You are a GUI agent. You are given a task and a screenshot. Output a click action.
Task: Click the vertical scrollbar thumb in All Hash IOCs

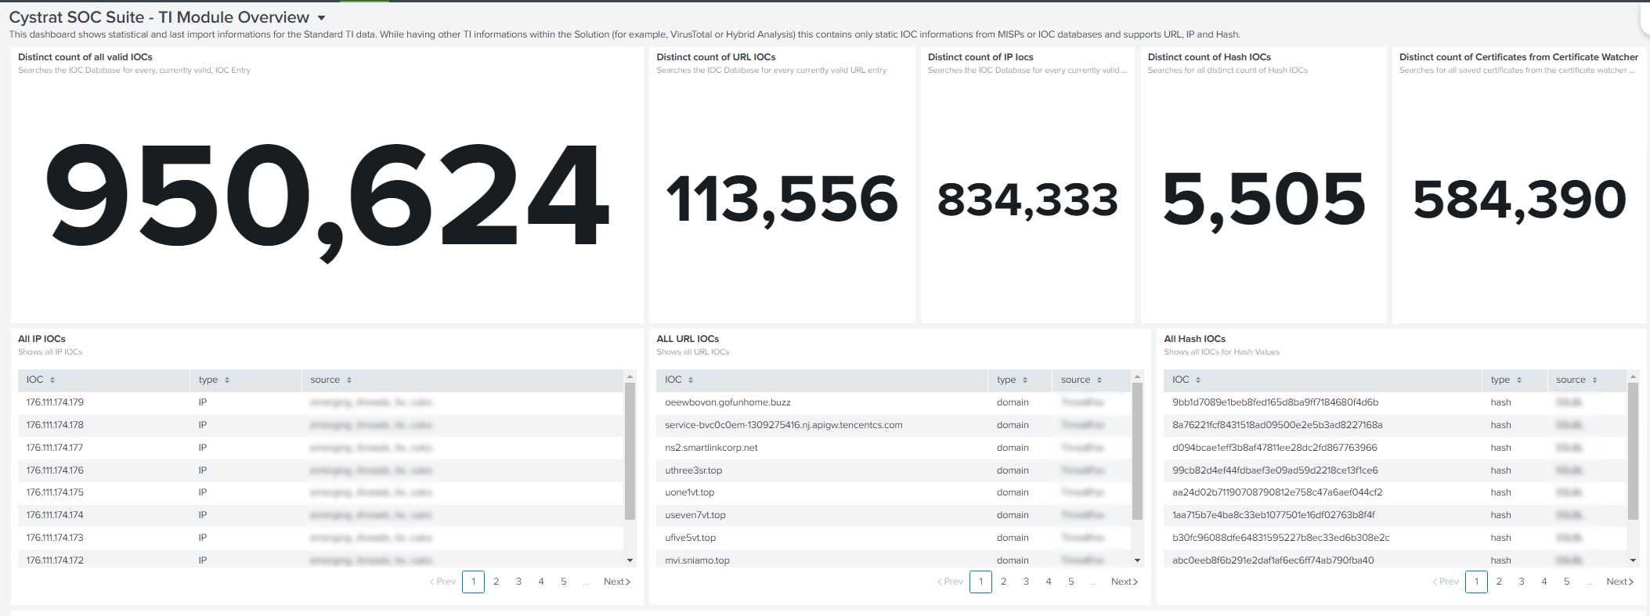[x=1633, y=452]
